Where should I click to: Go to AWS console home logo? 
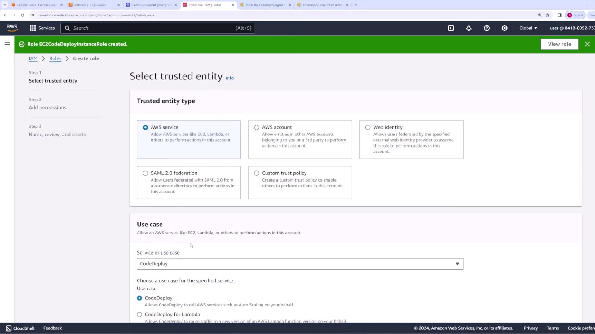coord(12,28)
